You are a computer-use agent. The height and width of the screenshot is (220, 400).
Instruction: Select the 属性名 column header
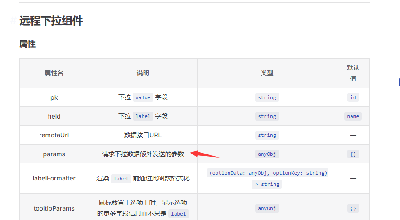click(54, 73)
